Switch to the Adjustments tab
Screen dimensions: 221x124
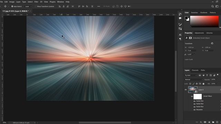click(x=199, y=33)
